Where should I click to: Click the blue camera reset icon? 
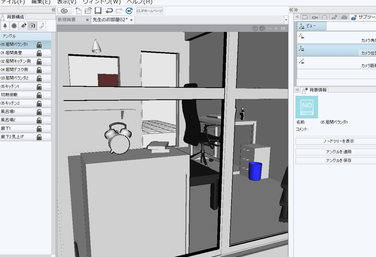[129, 11]
